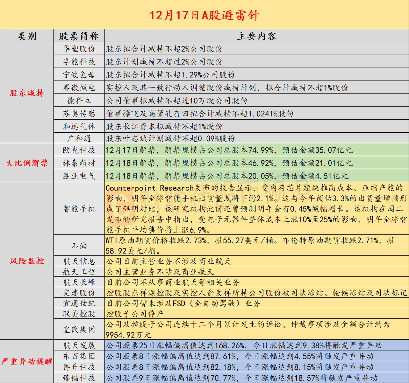Click the FSD（全自动驾驶）业务 content cell
The width and height of the screenshot is (409, 383).
pos(257,303)
